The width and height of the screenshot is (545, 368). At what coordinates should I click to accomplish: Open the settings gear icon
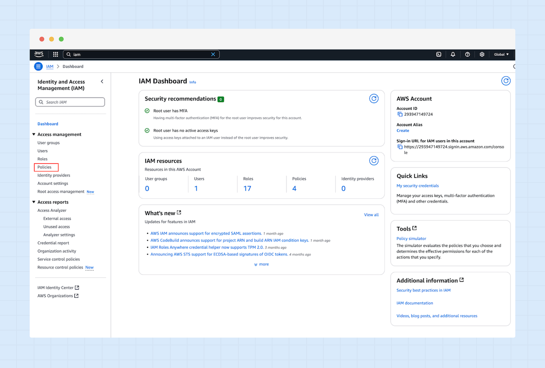[x=482, y=54]
